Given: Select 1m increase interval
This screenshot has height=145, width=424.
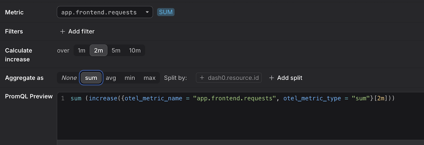Looking at the screenshot, I should click(82, 50).
